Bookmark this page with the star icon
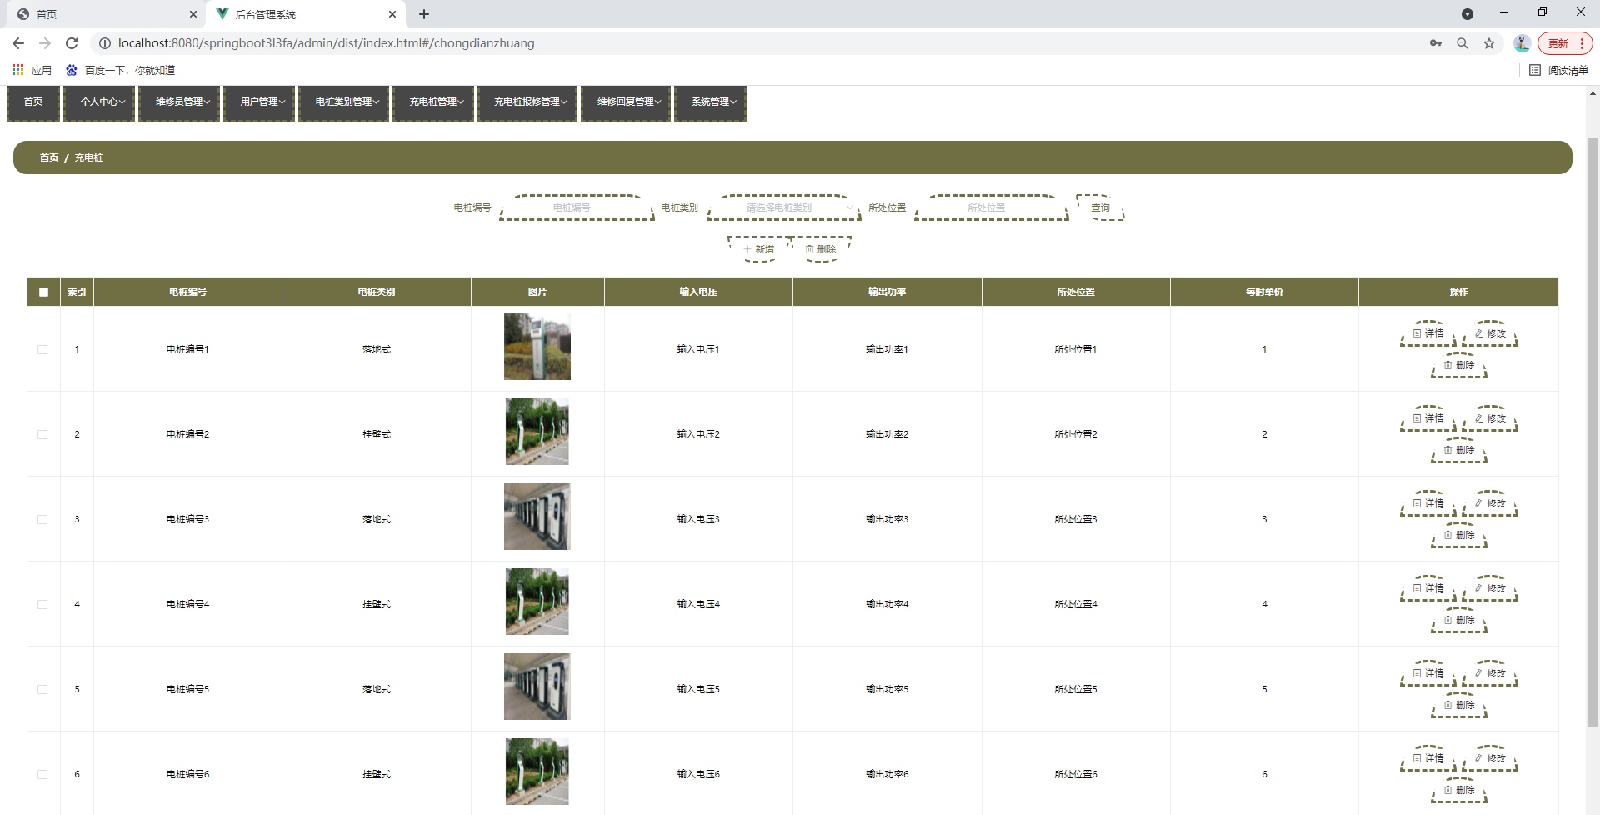This screenshot has height=815, width=1600. pyautogui.click(x=1489, y=43)
